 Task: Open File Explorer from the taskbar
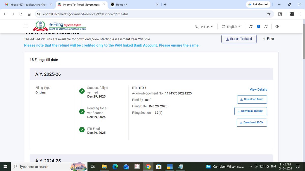pos(104,167)
